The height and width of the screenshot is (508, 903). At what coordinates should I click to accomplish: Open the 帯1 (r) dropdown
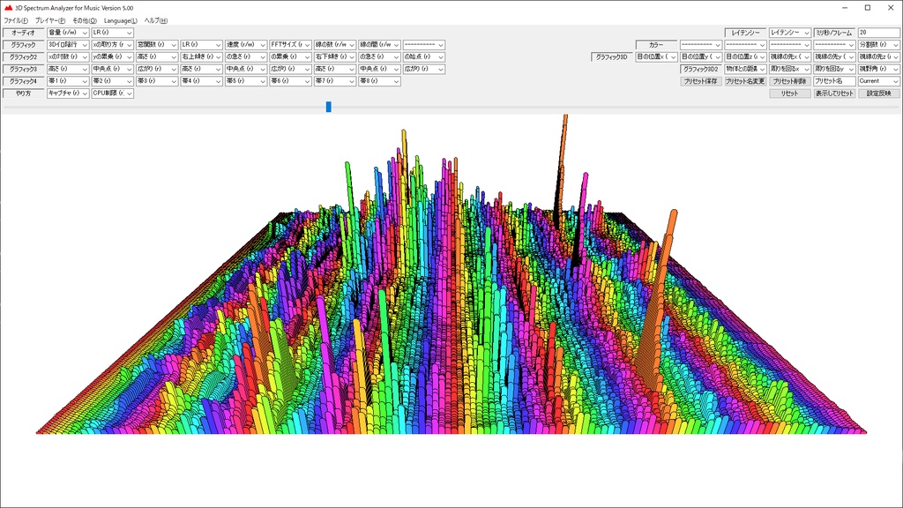click(68, 81)
